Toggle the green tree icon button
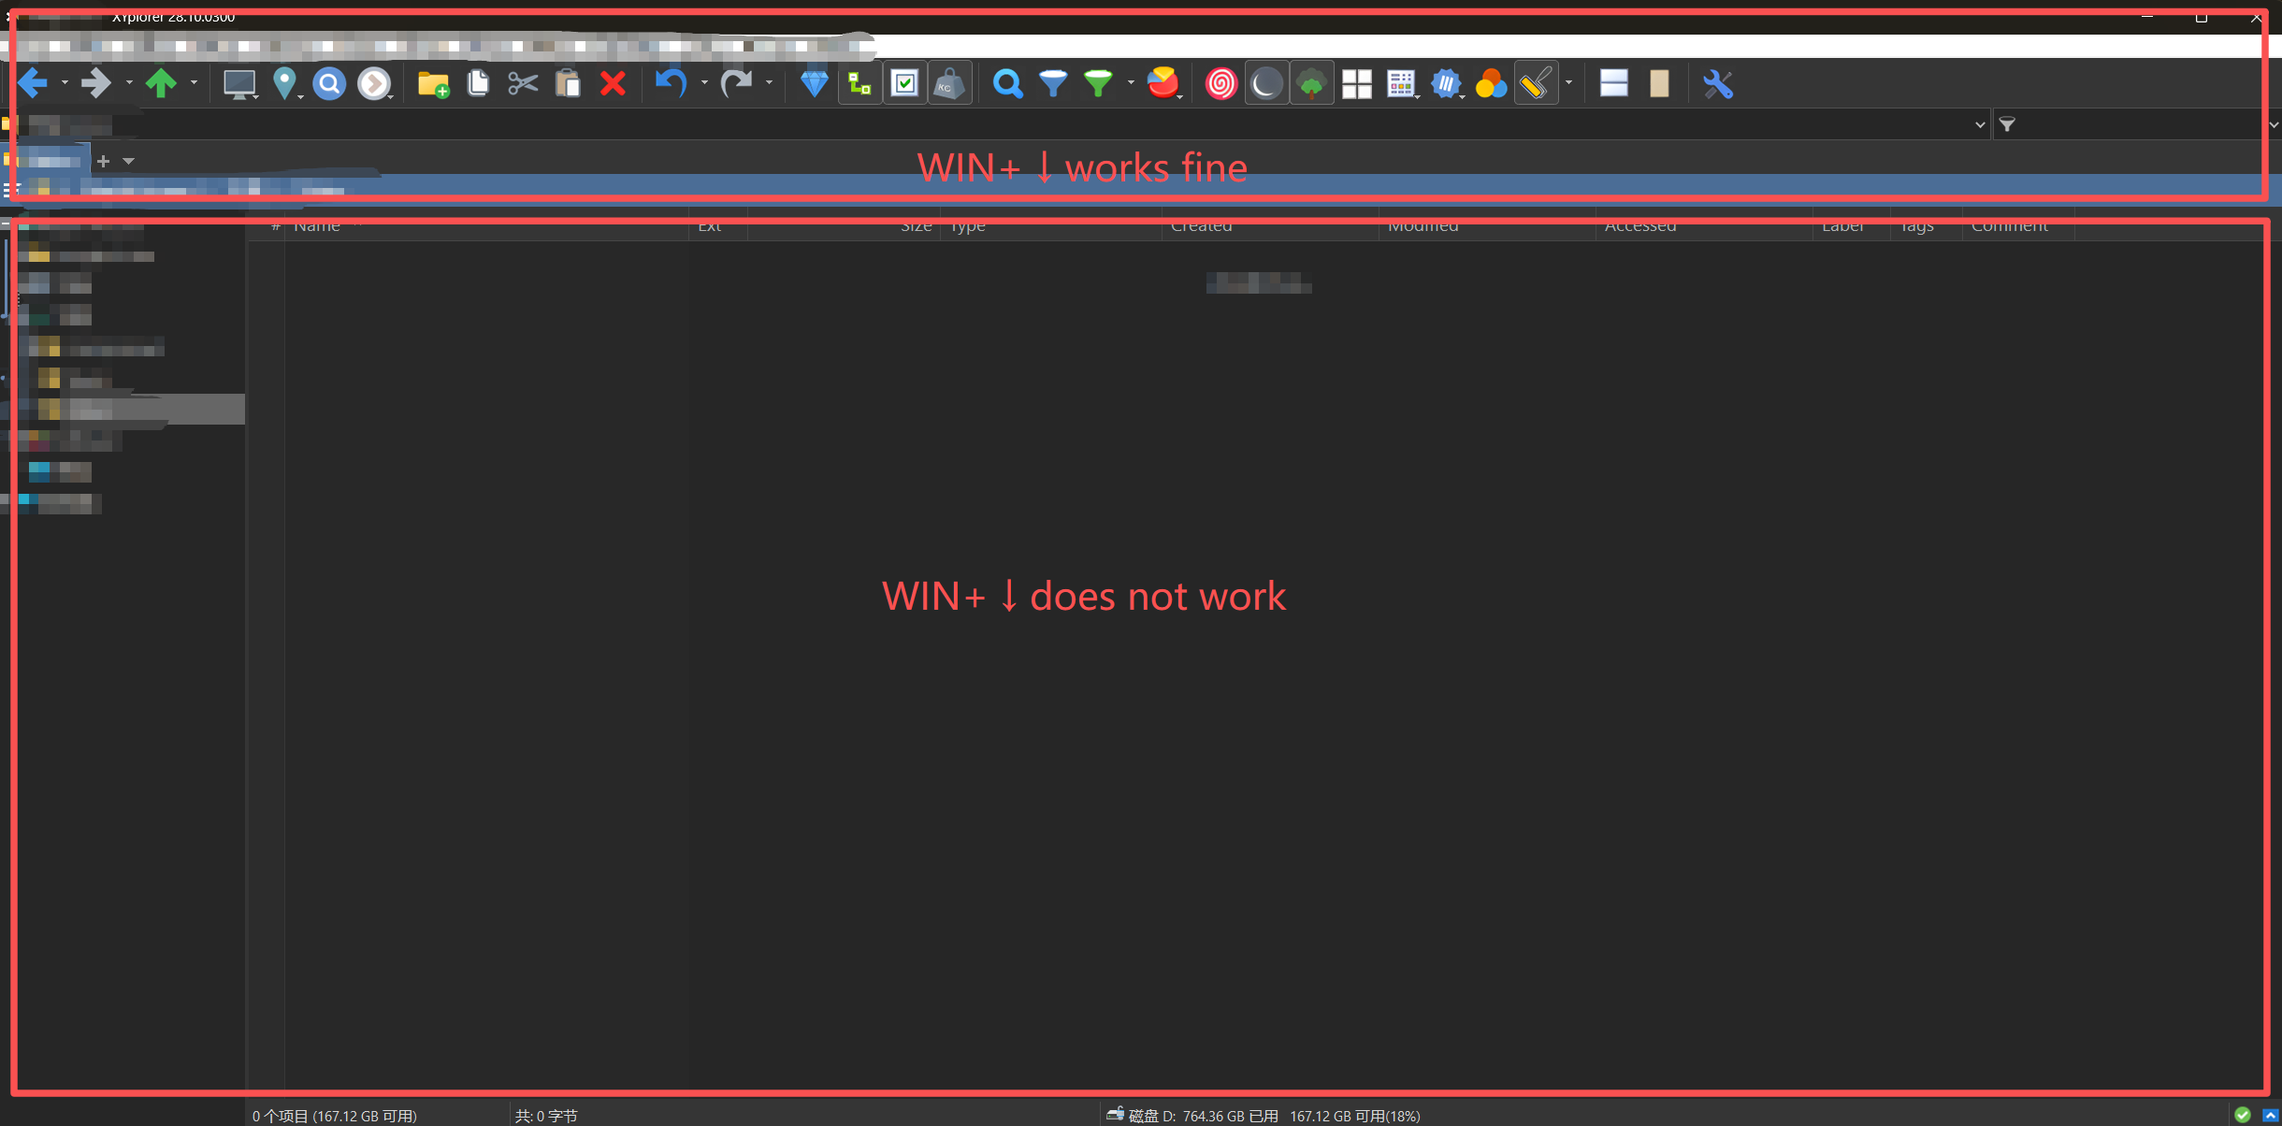Image resolution: width=2282 pixels, height=1126 pixels. tap(1311, 84)
